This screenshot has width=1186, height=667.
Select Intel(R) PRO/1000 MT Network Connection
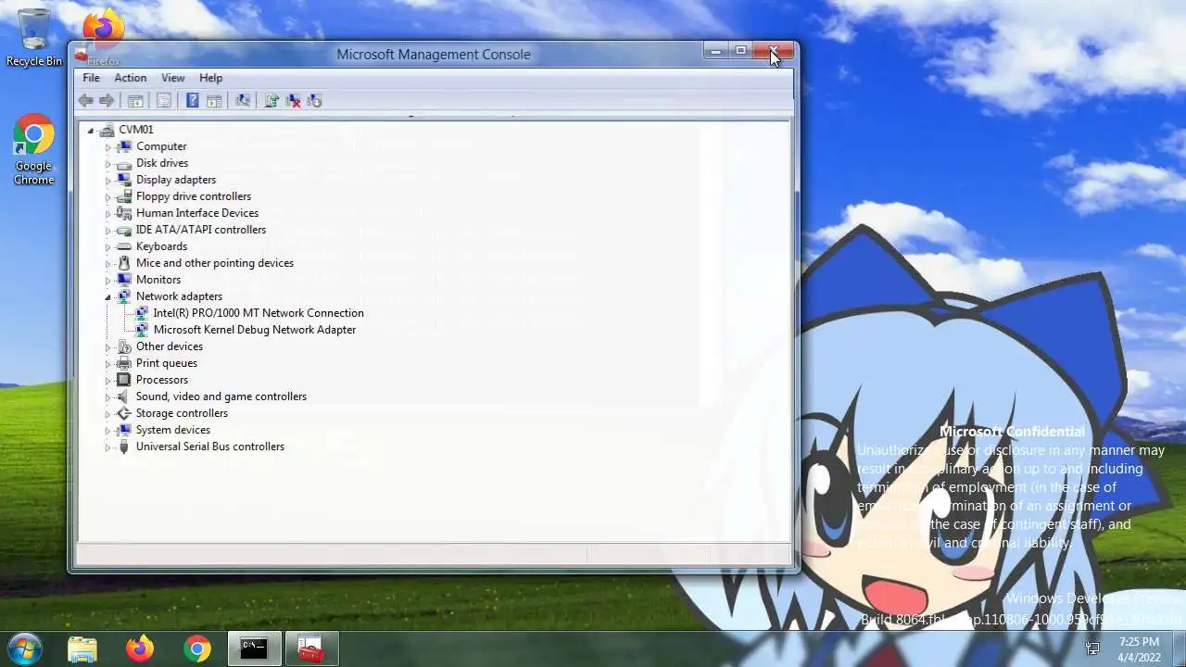259,313
